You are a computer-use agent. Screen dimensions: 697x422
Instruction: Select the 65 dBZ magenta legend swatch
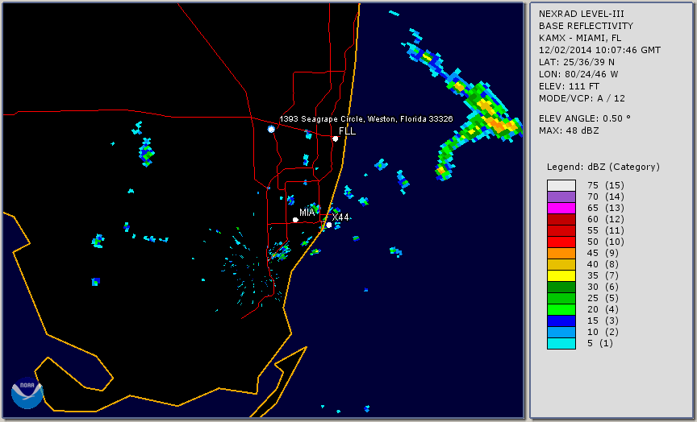click(x=561, y=208)
